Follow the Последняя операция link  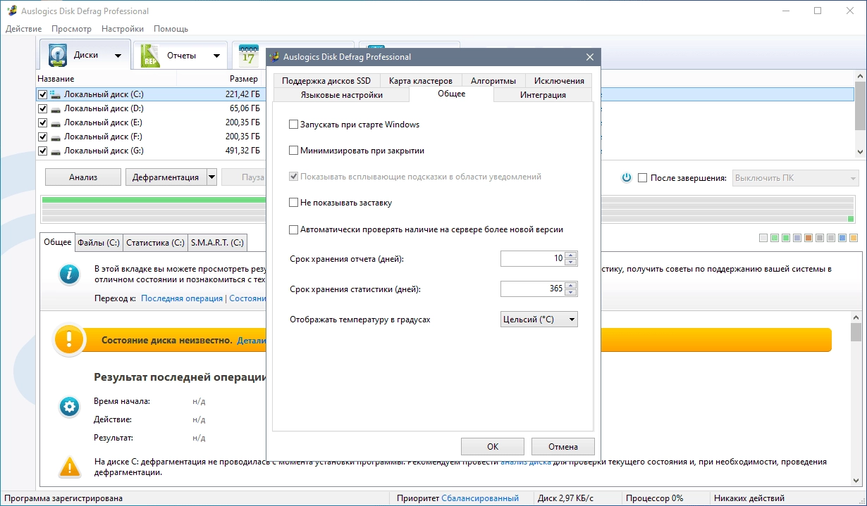pos(182,298)
